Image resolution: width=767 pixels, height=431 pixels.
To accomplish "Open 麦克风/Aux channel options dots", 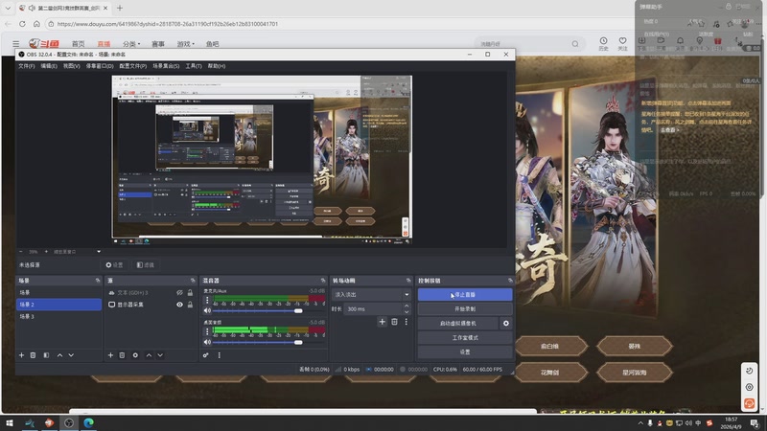I will (207, 300).
